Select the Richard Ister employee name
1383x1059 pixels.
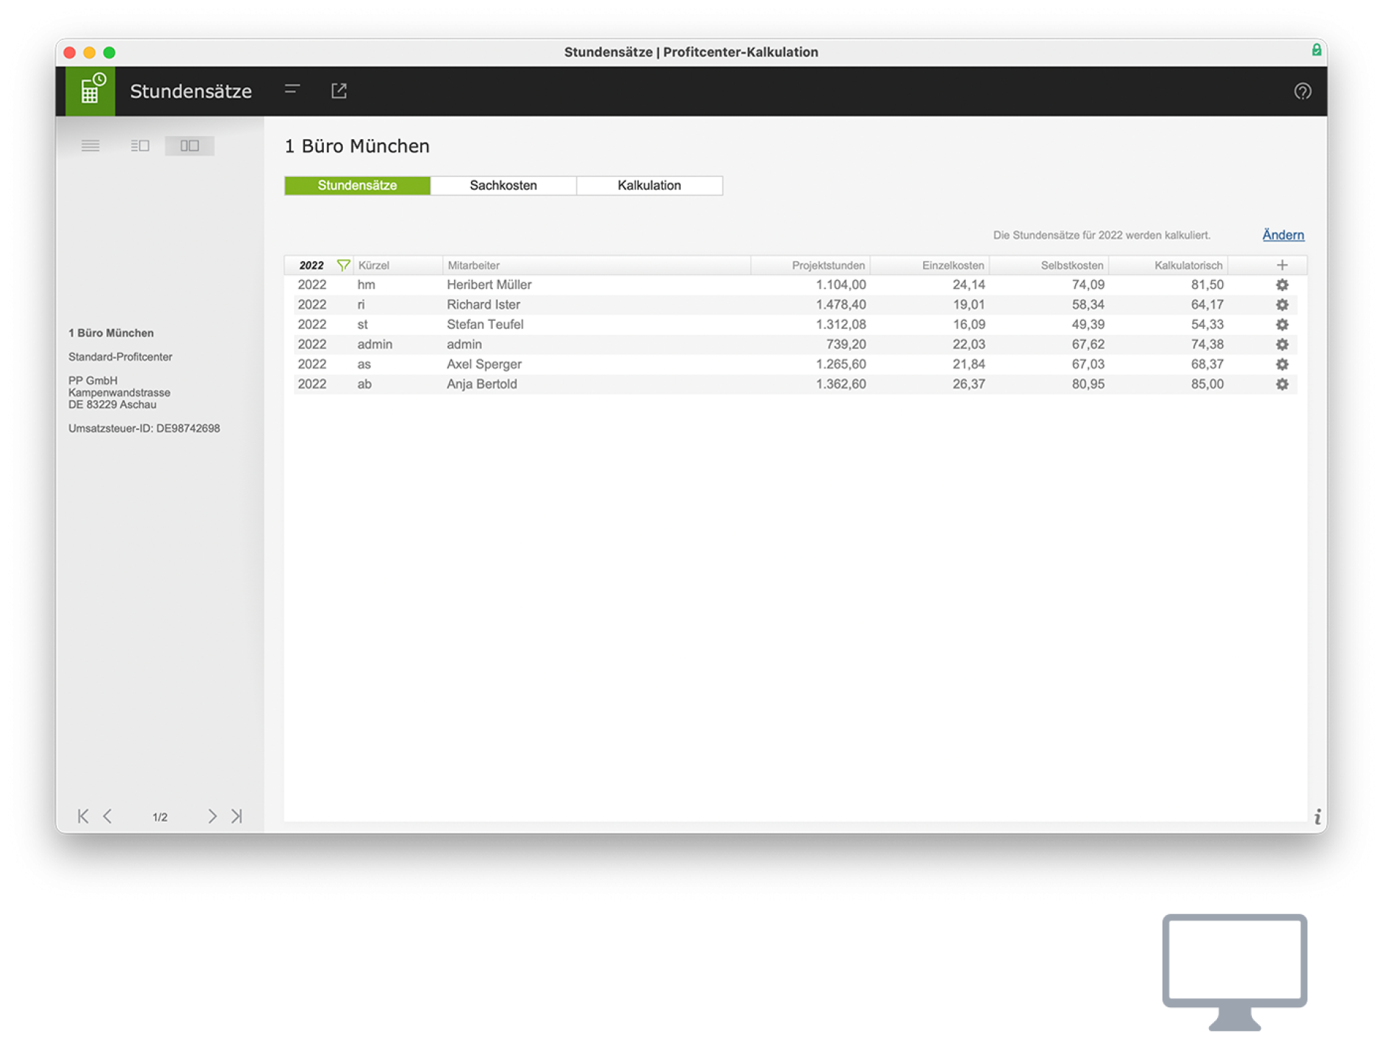[x=483, y=304]
